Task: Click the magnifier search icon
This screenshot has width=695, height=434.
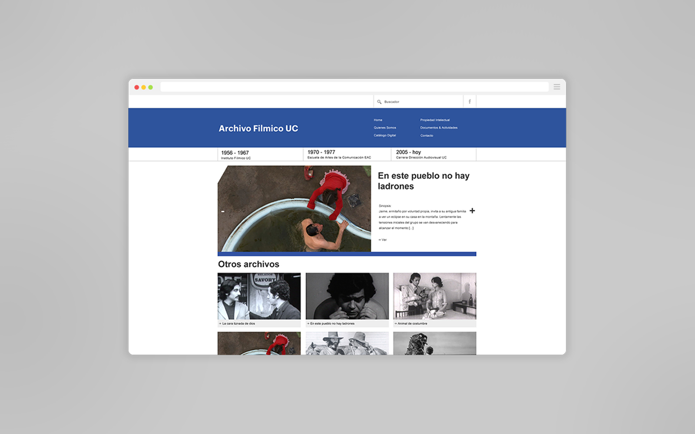Action: 379,102
